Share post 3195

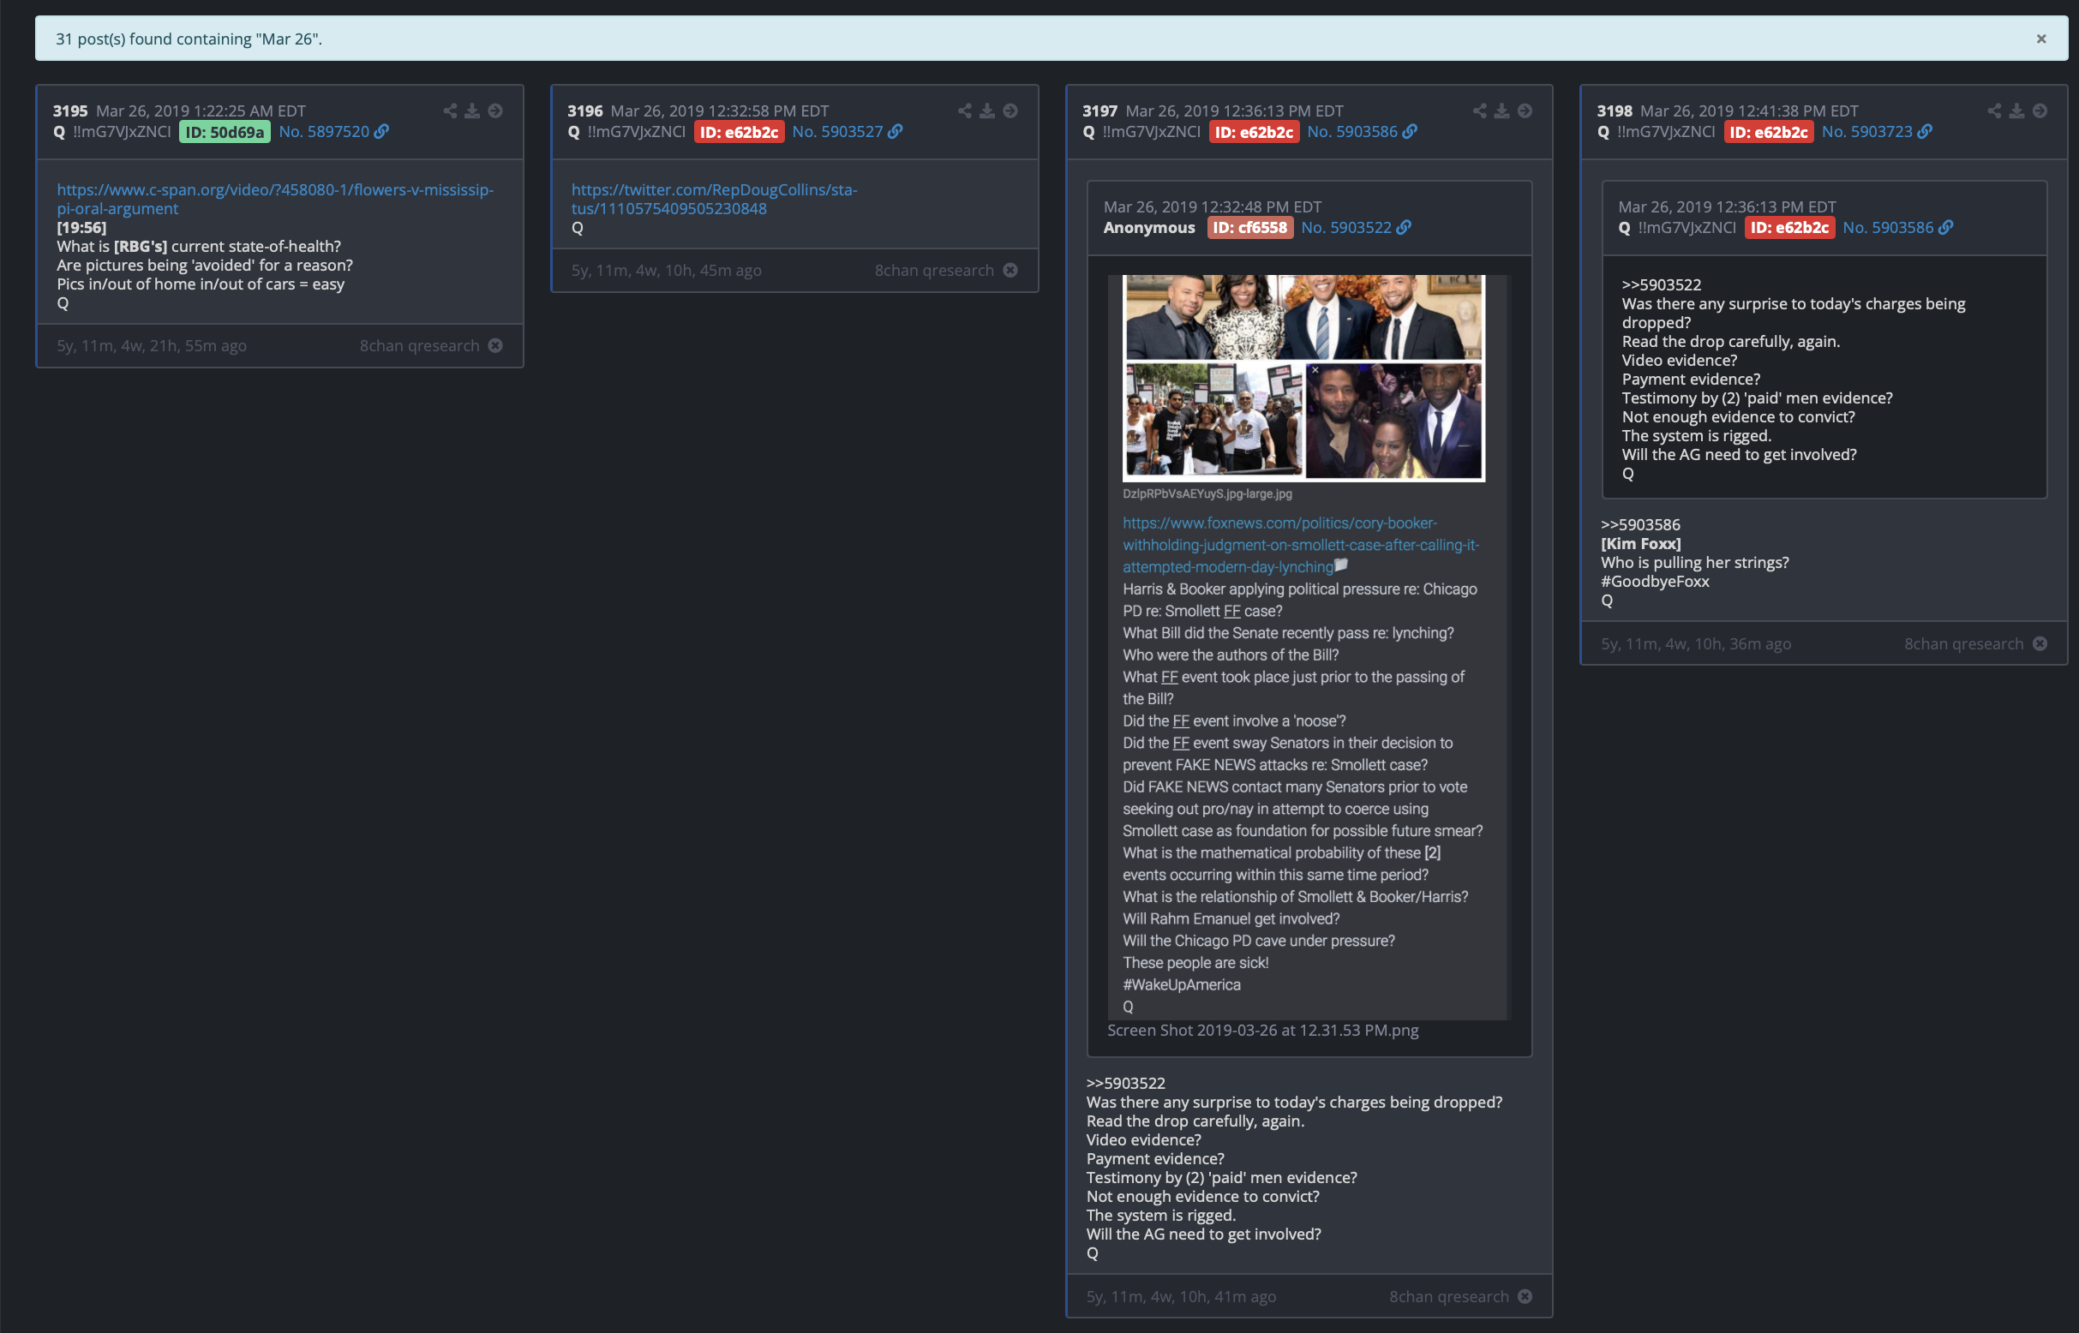click(450, 111)
